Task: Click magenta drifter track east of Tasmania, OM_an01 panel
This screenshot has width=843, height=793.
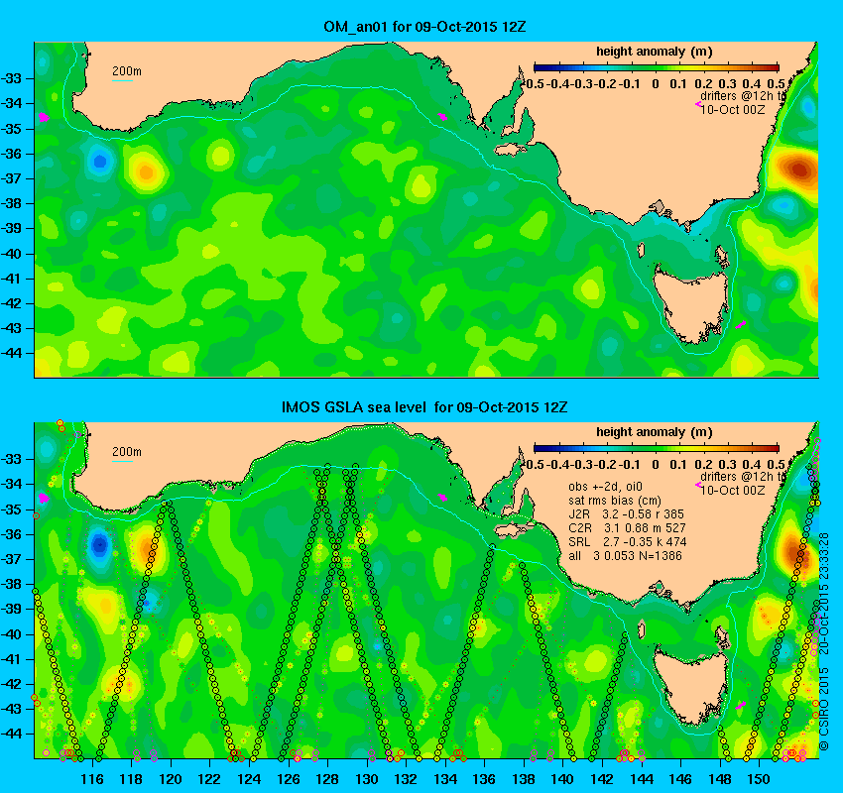Action: pyautogui.click(x=740, y=324)
